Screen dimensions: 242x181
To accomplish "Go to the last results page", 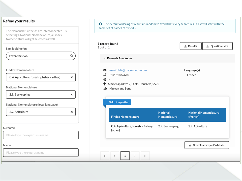I will (145, 156).
